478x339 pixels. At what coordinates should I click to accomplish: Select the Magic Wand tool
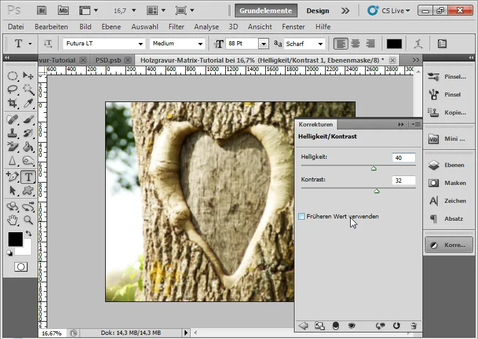[x=28, y=90]
